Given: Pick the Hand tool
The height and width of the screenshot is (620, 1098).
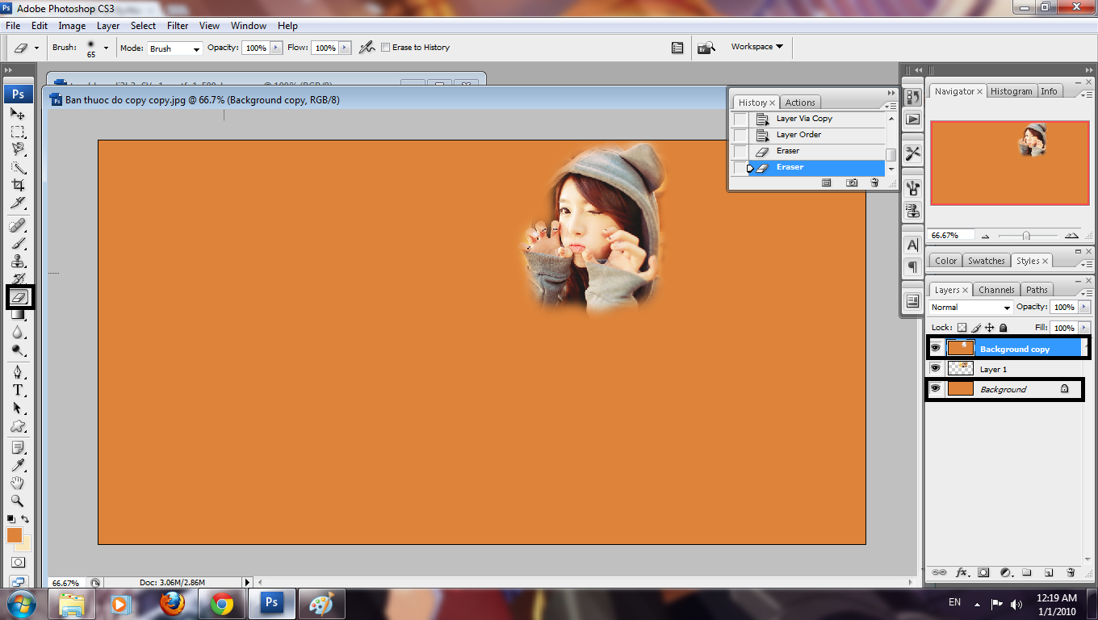Looking at the screenshot, I should 18,483.
